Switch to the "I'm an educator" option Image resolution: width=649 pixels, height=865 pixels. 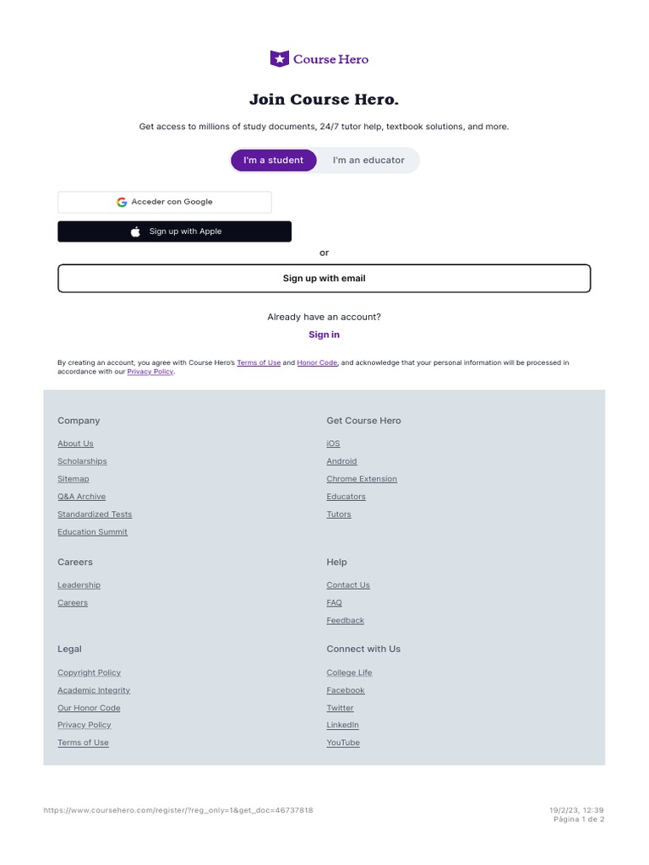click(368, 160)
